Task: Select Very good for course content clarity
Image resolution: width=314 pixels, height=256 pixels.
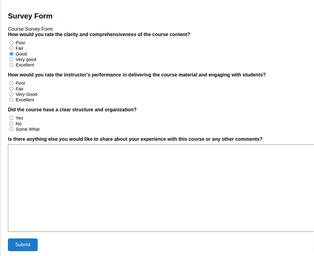Action: 11,59
